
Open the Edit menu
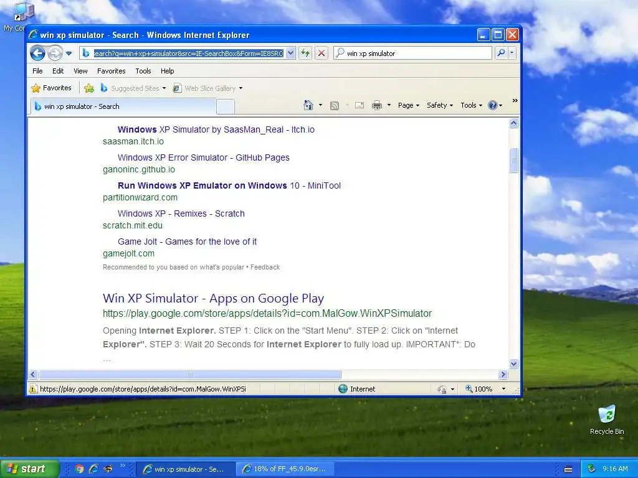point(58,71)
